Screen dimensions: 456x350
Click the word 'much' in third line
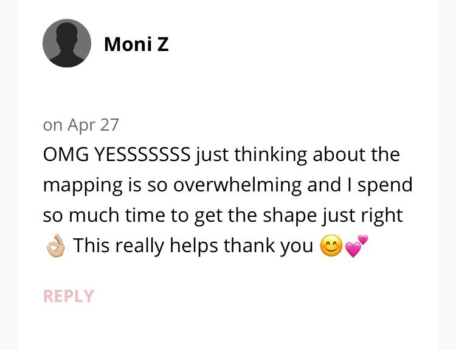click(x=94, y=215)
